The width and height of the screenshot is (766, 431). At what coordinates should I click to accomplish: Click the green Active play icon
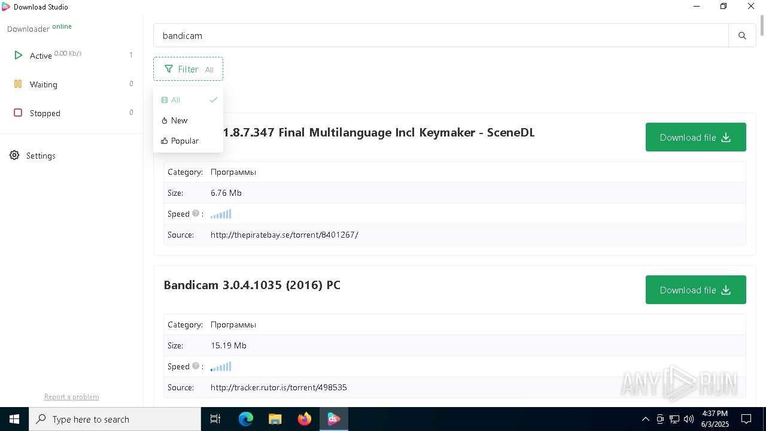pos(18,55)
